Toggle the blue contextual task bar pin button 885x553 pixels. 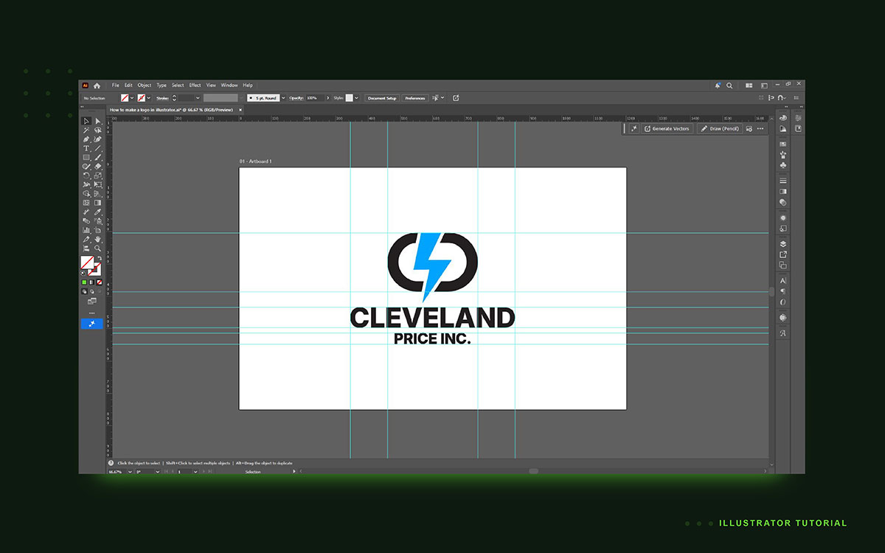(x=91, y=322)
